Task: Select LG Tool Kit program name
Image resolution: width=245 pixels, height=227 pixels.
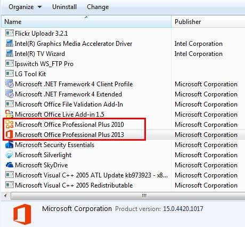Action: [30, 74]
